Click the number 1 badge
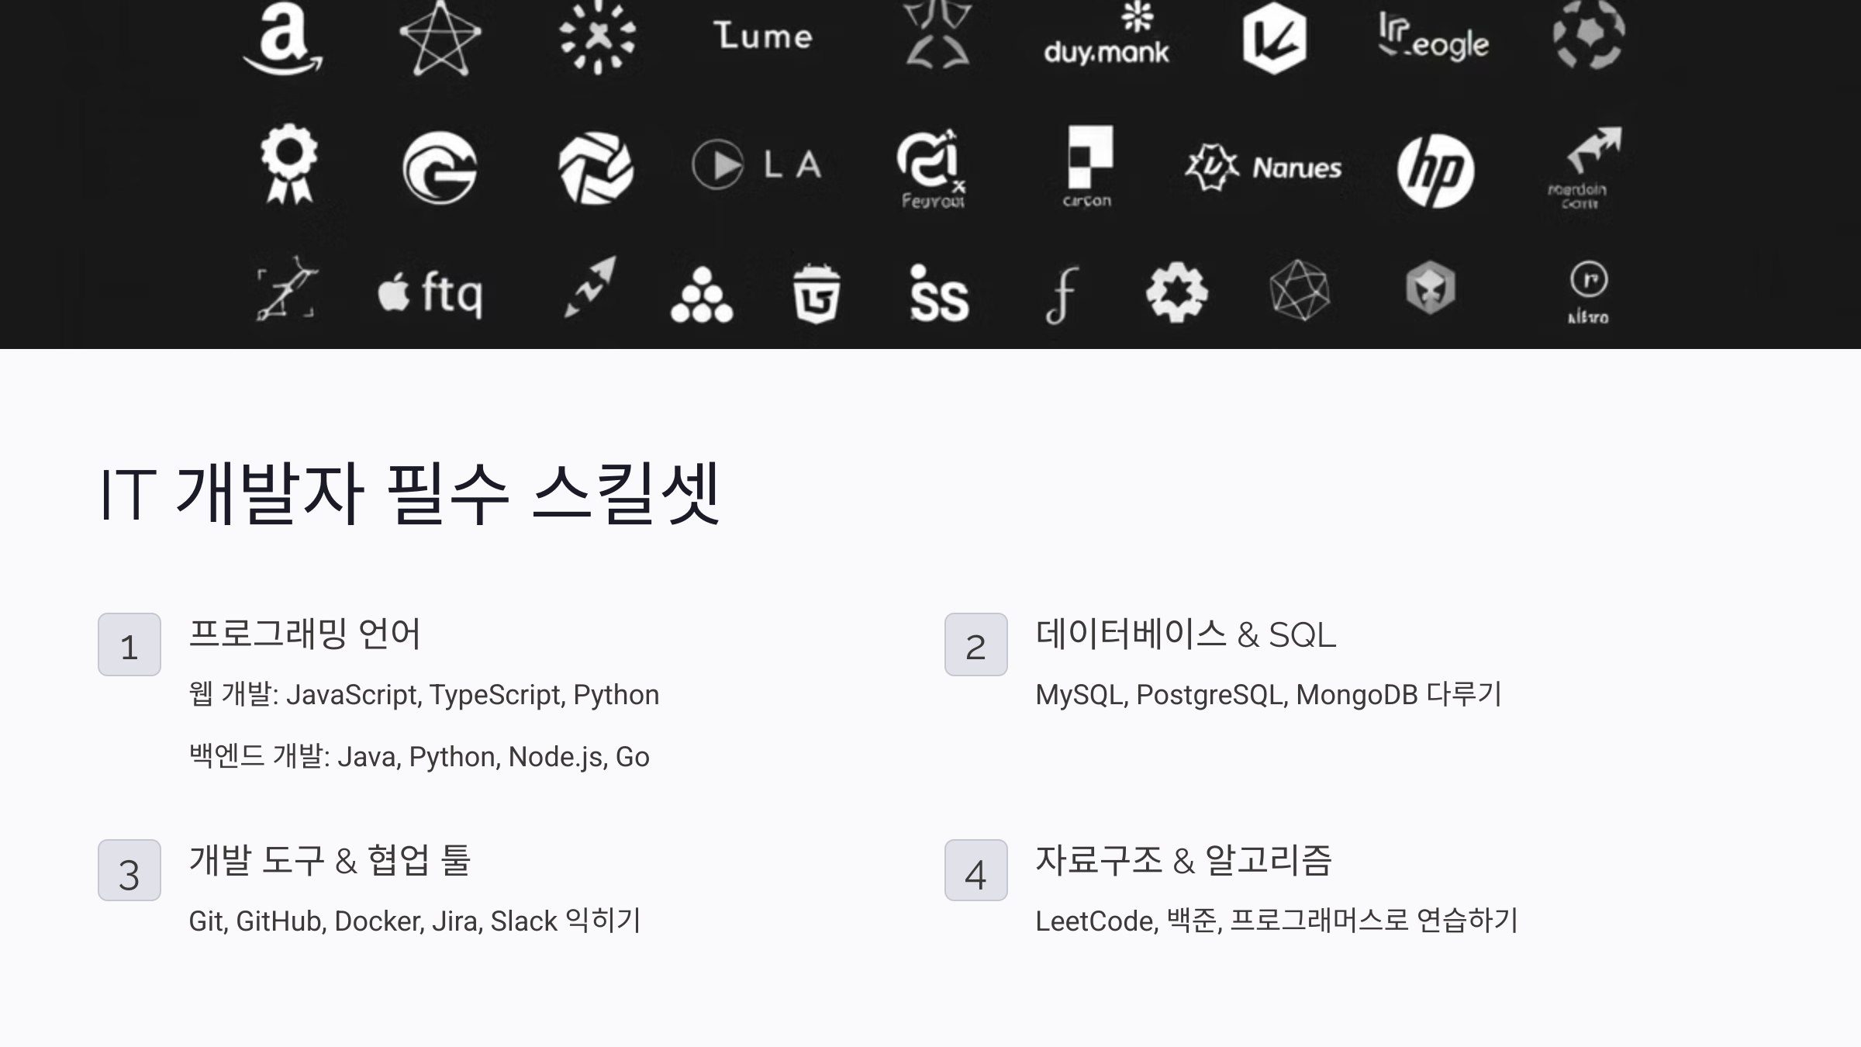The height and width of the screenshot is (1047, 1861). pos(129,644)
